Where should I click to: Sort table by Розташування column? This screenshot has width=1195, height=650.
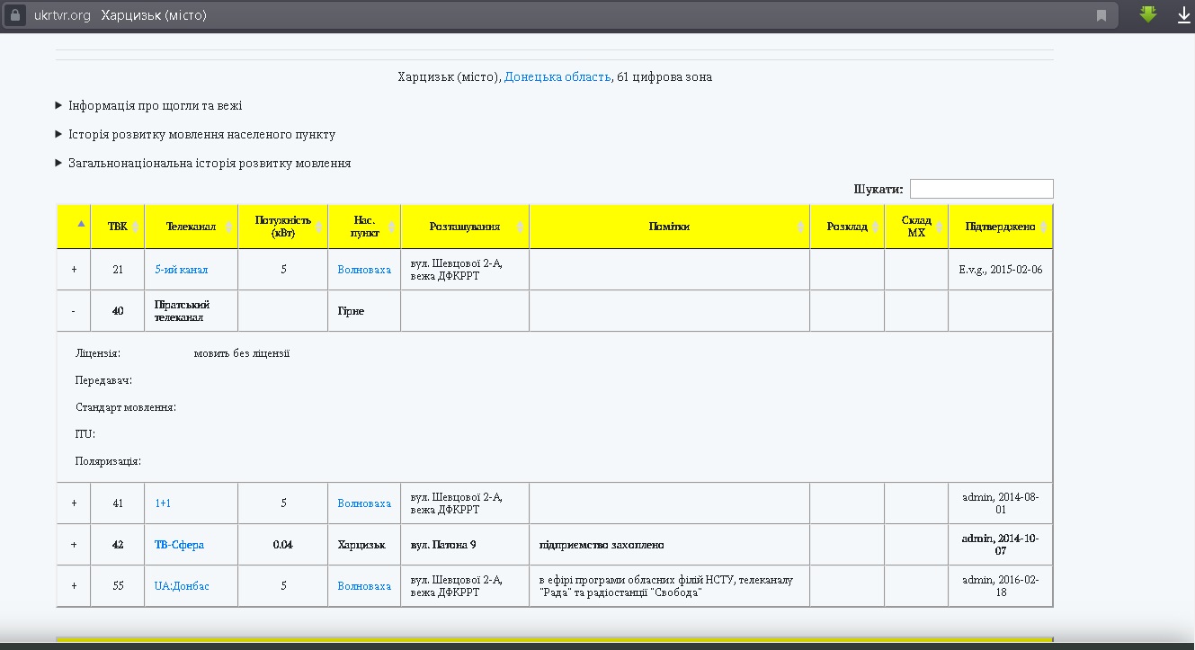(465, 227)
